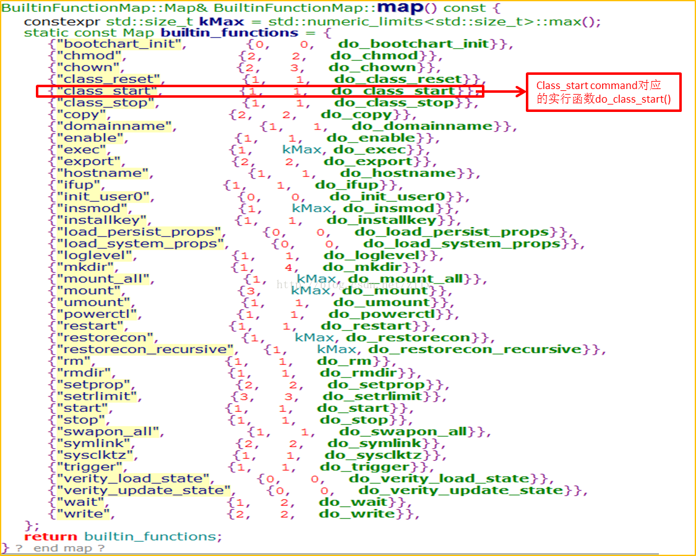The image size is (696, 556).
Task: Click the do_verity_update_state function name
Action: (461, 491)
